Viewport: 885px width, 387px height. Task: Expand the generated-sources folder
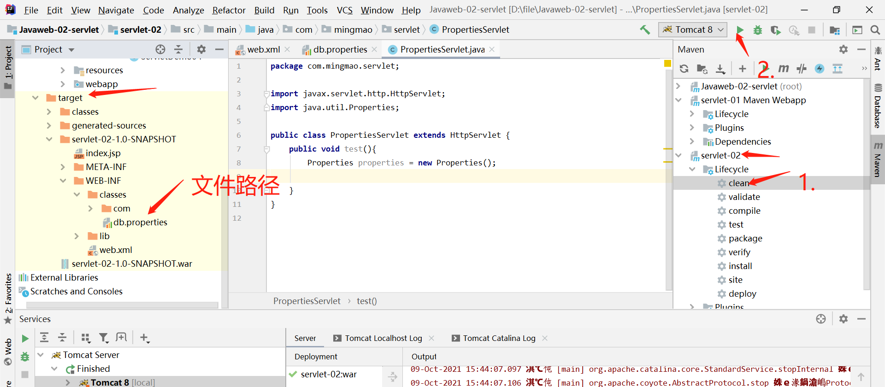49,125
